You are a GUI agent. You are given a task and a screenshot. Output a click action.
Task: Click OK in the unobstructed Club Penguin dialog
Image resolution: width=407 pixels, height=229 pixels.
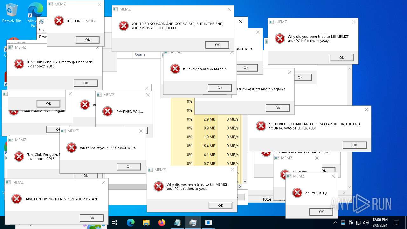(x=86, y=83)
